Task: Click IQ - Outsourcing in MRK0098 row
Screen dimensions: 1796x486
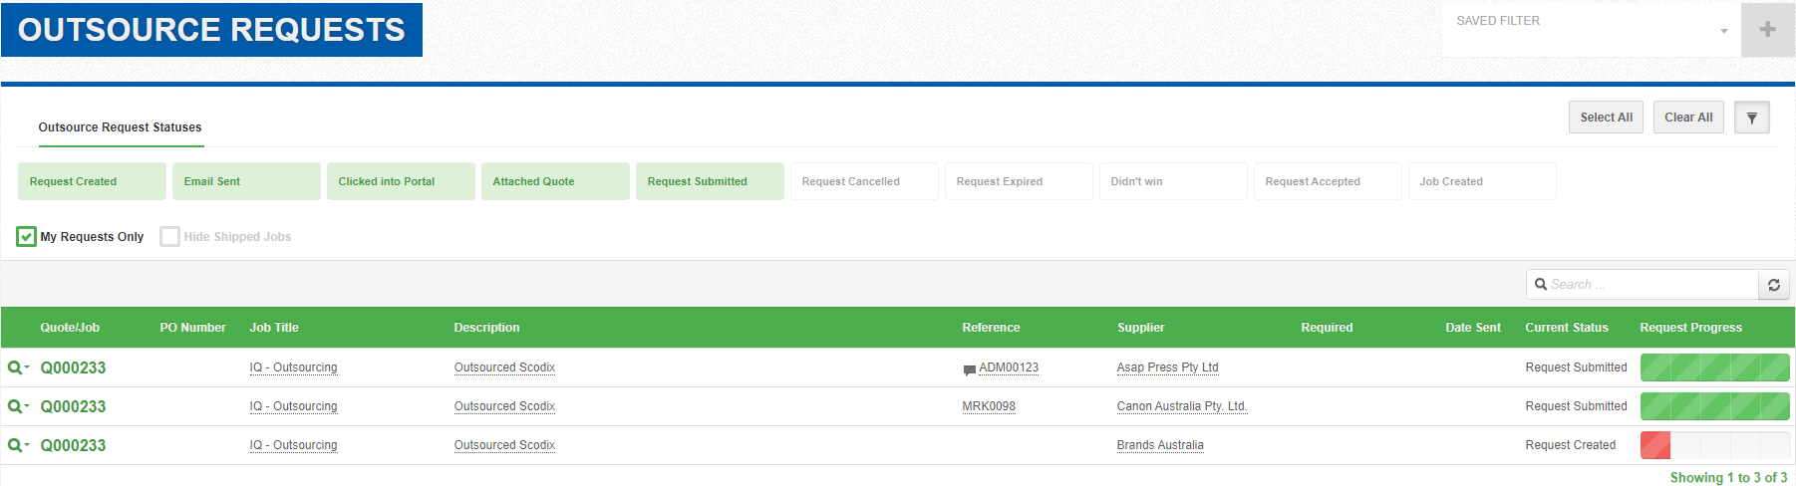Action: point(293,406)
